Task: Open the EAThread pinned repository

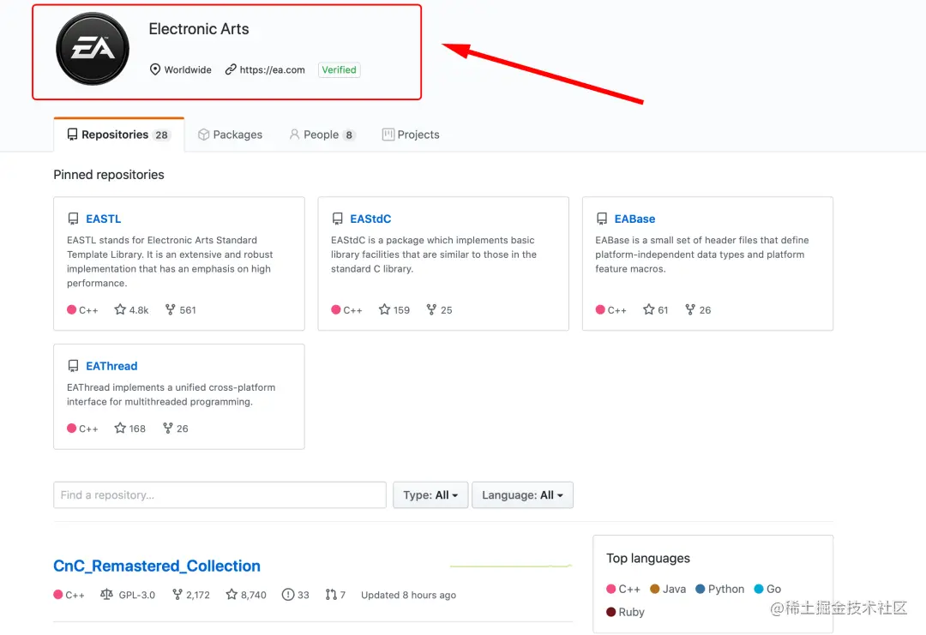Action: point(111,366)
